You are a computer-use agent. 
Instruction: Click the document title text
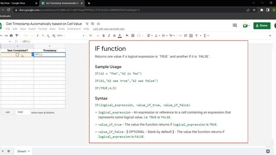tap(44, 24)
